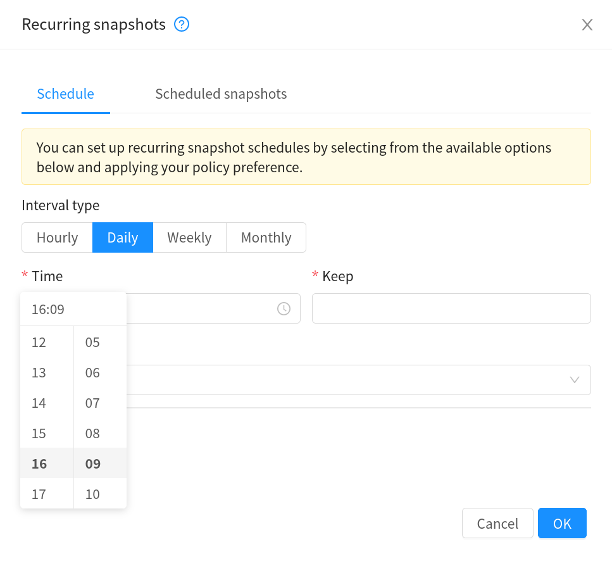Image resolution: width=612 pixels, height=568 pixels.
Task: Pick hour 17 in time picker
Action: pos(39,494)
